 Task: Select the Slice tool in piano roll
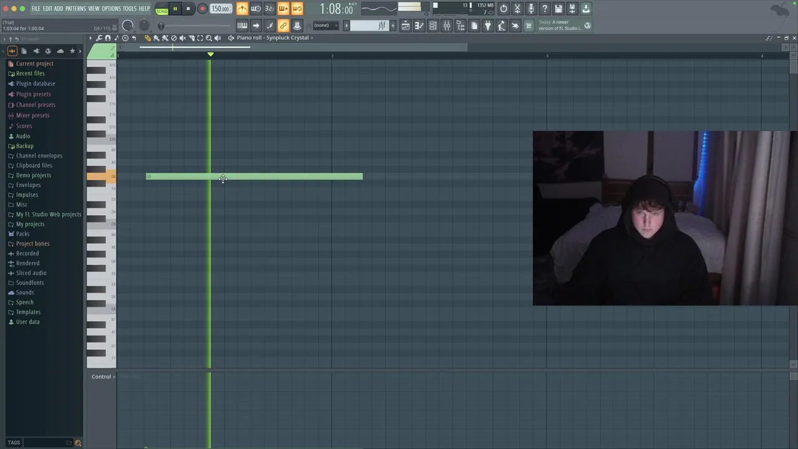191,38
